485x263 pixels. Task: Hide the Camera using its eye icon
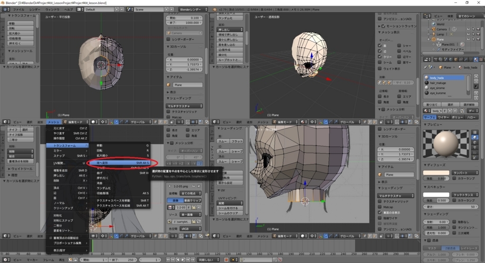(x=468, y=29)
